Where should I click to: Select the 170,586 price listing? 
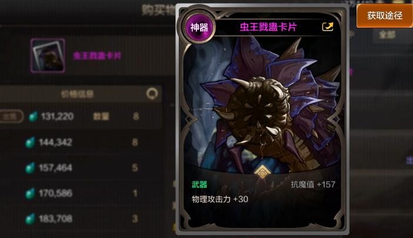pos(81,193)
